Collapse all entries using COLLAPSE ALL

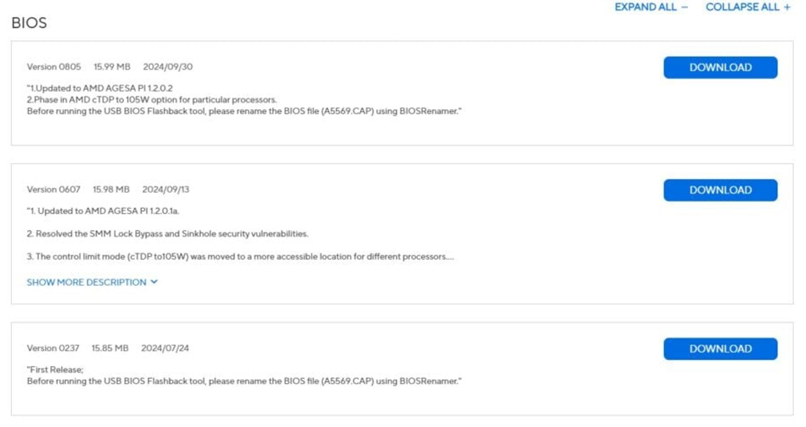pyautogui.click(x=748, y=7)
